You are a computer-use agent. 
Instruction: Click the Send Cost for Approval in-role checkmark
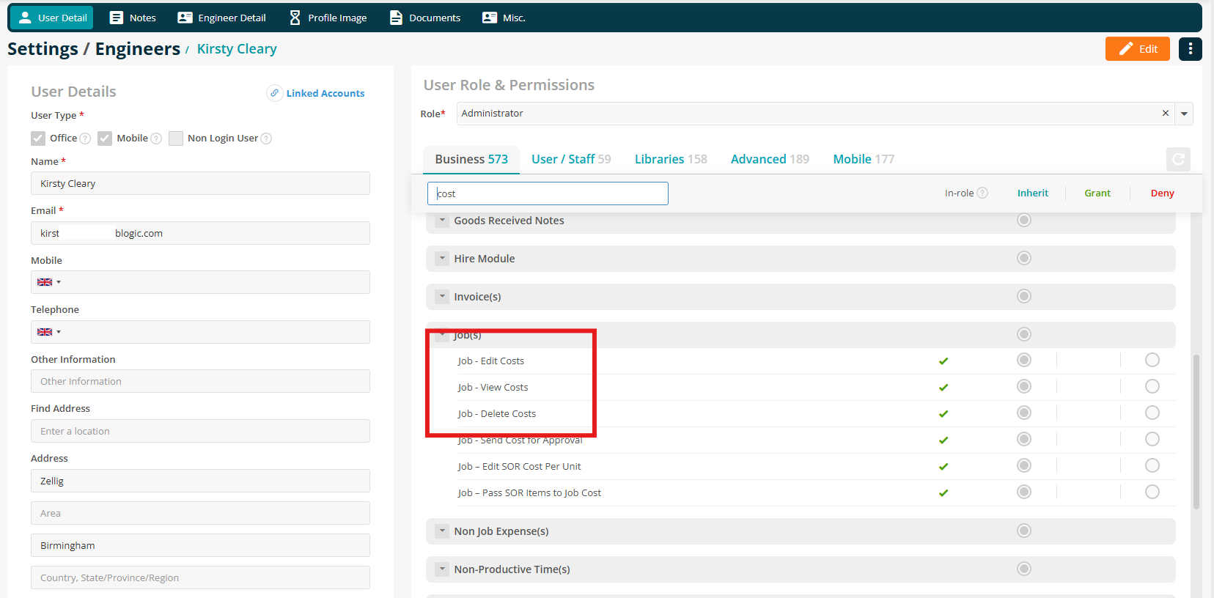point(943,440)
